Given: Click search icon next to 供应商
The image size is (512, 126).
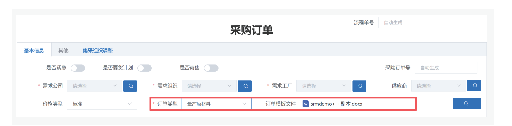Looking at the screenshot, I should click(474, 85).
